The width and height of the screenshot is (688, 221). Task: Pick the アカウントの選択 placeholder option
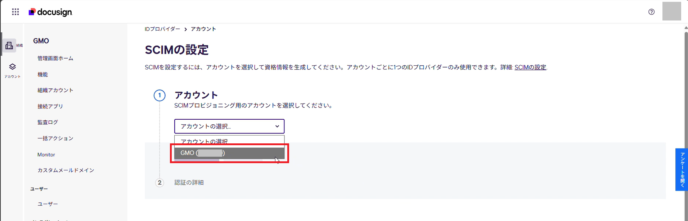pyautogui.click(x=229, y=141)
